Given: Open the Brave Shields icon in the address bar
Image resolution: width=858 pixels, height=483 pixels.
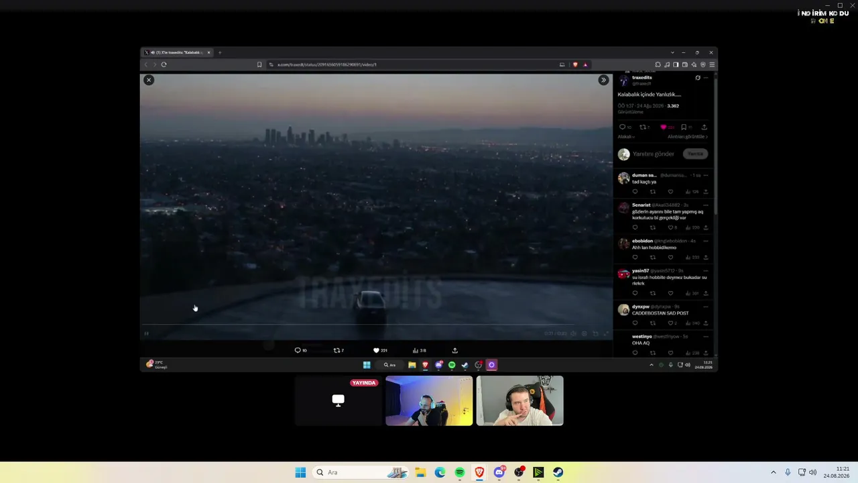Looking at the screenshot, I should (575, 64).
